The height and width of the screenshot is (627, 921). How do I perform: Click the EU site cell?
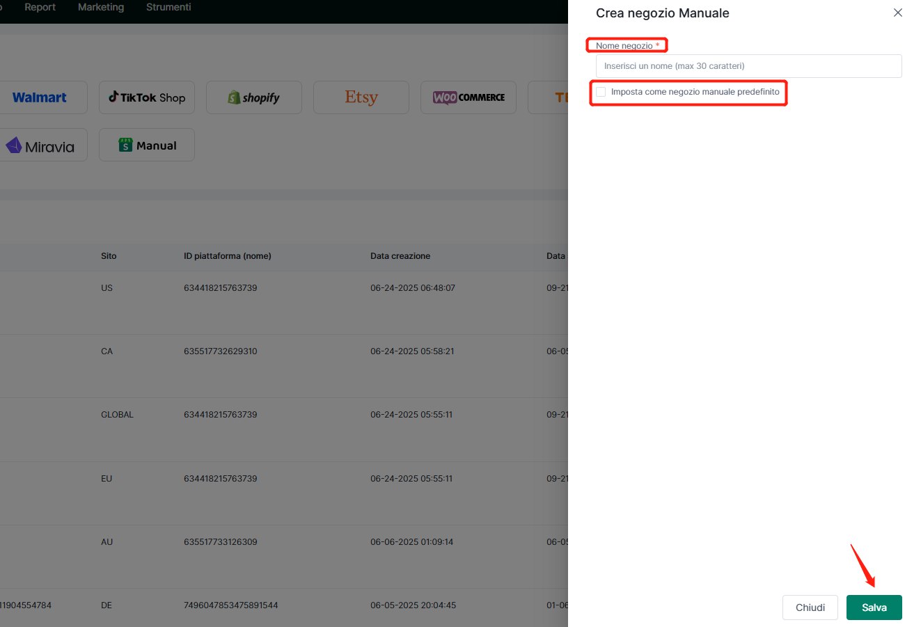coord(107,479)
